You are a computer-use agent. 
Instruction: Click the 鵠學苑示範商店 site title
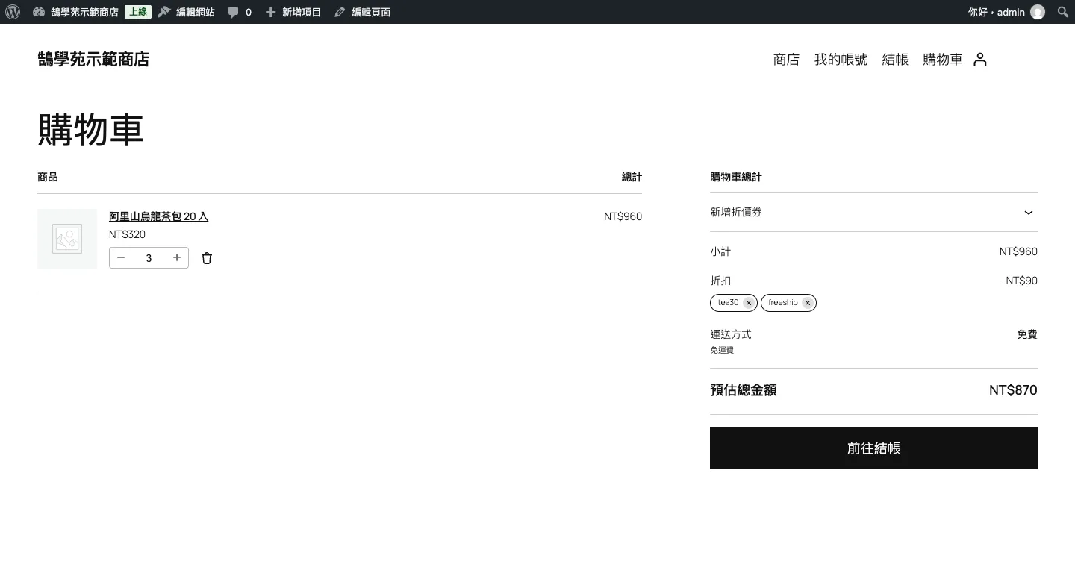coord(93,60)
